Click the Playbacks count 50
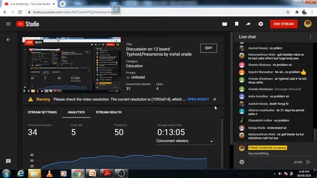Viewport: 317px width, 178px height. point(119,133)
